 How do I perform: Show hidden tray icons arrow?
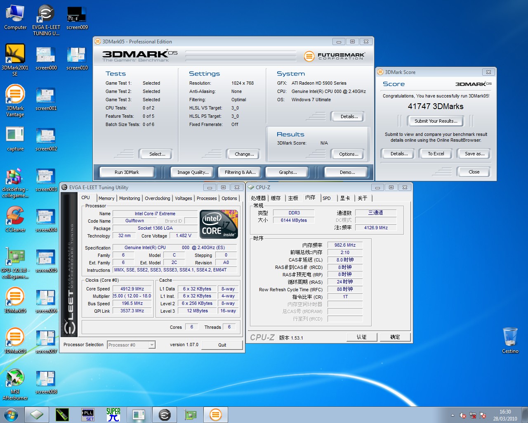[x=453, y=415]
